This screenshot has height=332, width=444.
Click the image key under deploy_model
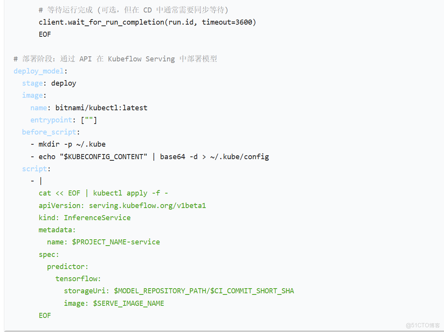(32, 95)
